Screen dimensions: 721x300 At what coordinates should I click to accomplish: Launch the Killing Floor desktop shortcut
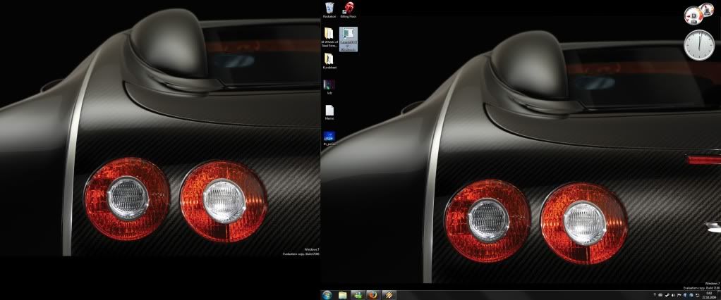(348, 10)
